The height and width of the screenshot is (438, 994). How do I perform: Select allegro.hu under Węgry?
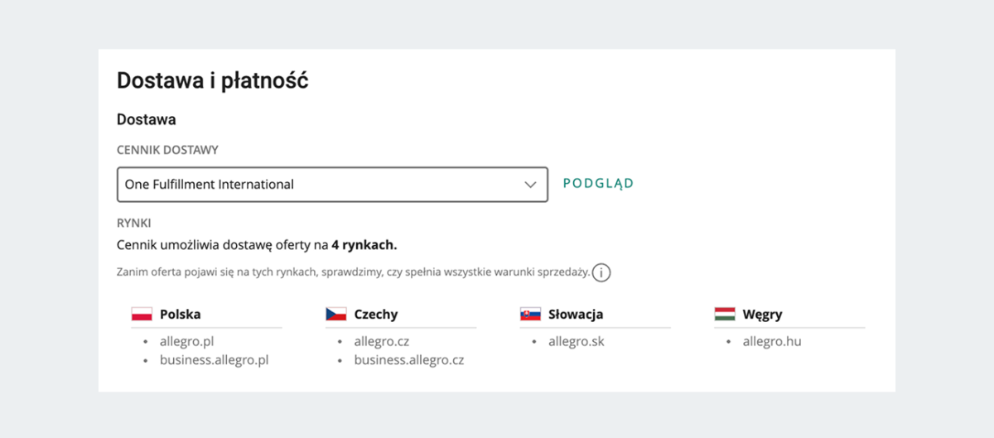pyautogui.click(x=772, y=341)
